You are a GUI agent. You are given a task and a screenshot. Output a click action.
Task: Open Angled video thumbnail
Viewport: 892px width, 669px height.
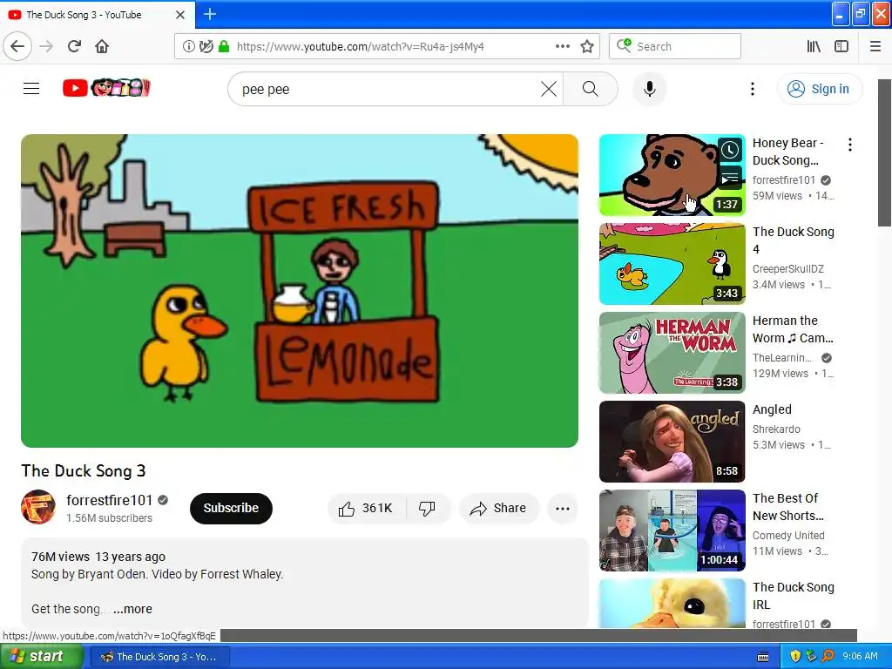[x=672, y=442]
